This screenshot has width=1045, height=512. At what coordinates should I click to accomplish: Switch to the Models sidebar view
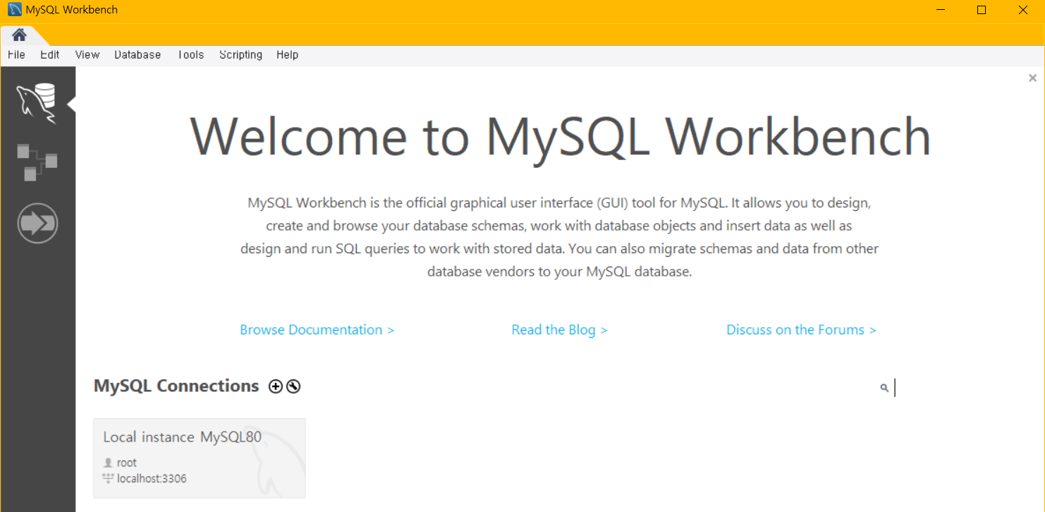point(37,161)
